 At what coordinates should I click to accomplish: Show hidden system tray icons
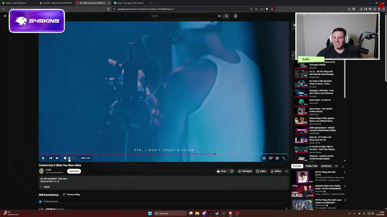coord(350,213)
